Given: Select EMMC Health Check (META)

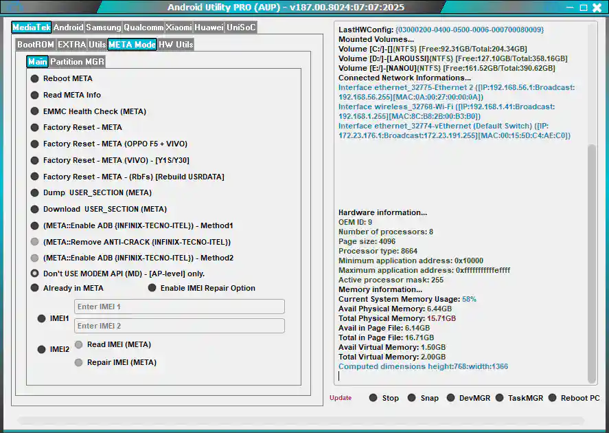Looking at the screenshot, I should (88, 111).
